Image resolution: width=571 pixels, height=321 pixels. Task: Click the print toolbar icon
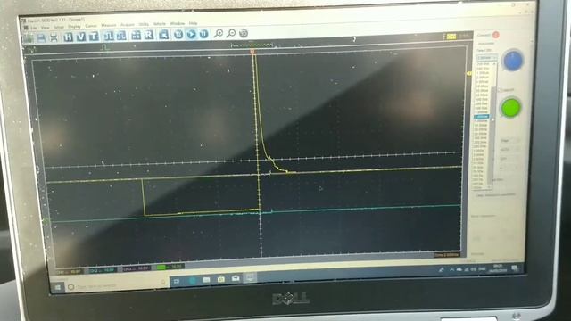coord(54,37)
